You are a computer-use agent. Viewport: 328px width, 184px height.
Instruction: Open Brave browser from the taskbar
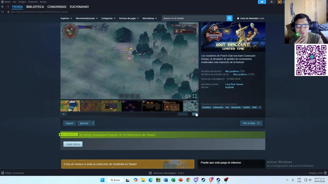(x=211, y=180)
